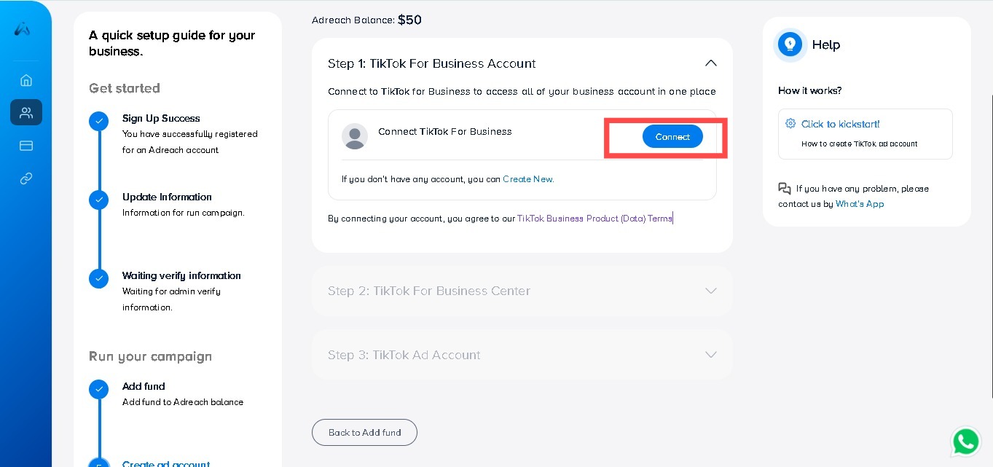Open the What's App contact link
Viewport: 993px width, 467px height.
point(860,204)
